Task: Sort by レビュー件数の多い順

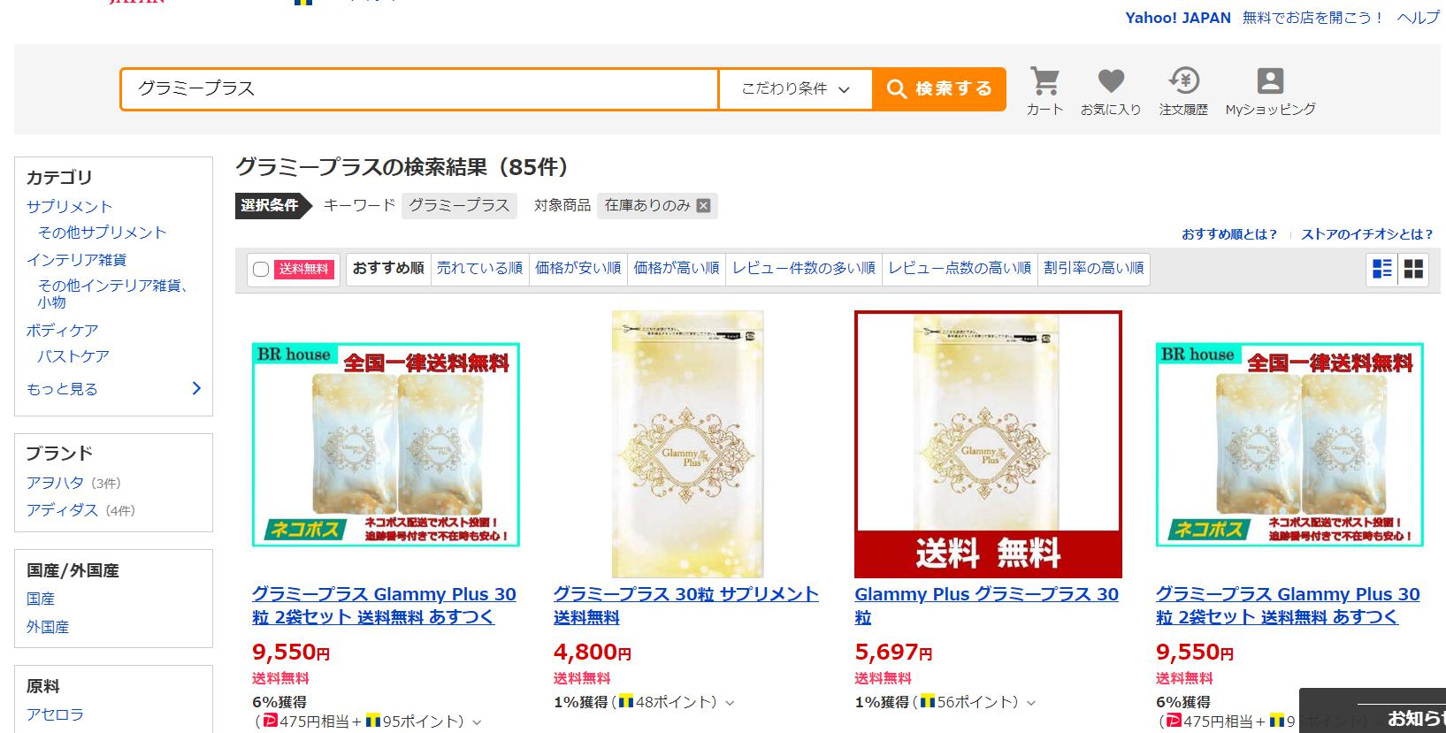Action: 804,268
